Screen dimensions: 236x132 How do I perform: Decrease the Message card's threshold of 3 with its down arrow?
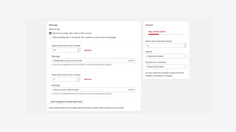[x=78, y=80]
